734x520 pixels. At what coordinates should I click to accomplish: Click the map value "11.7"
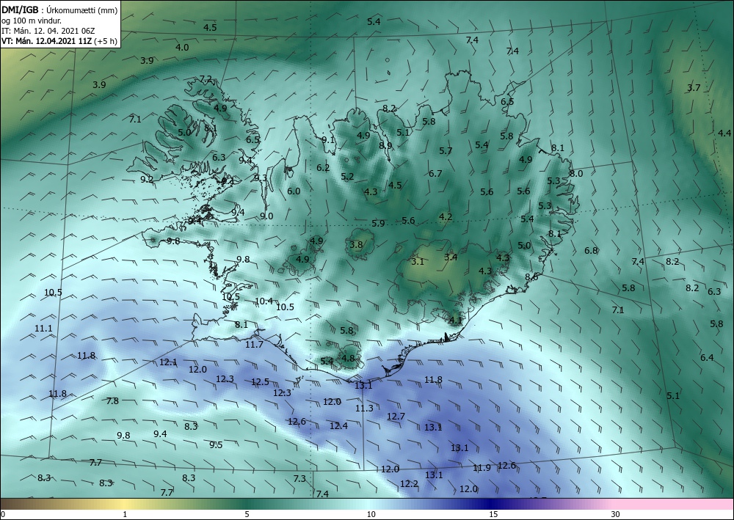(x=254, y=344)
